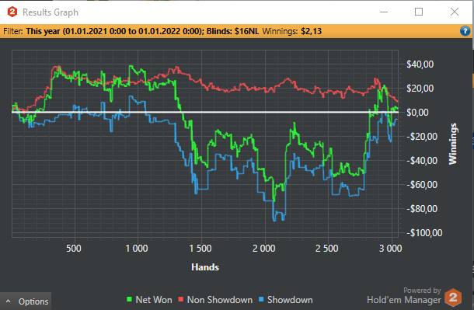Click the -$60,00 y-axis label
Screen dimensions: 474x310
point(422,185)
